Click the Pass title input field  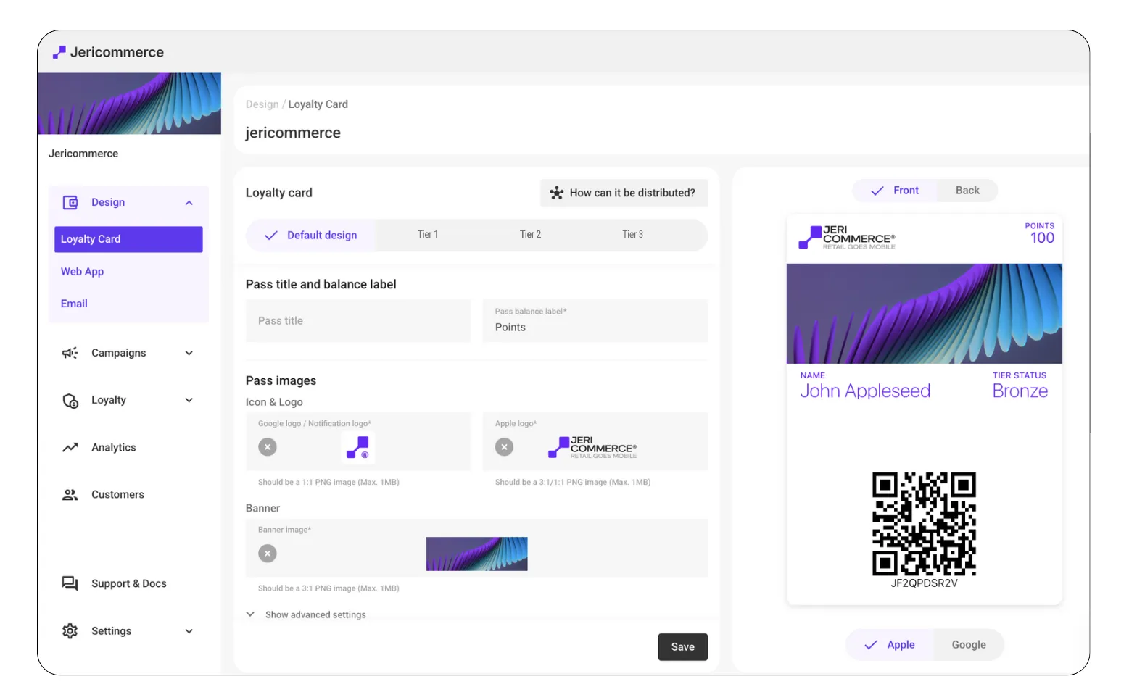tap(358, 321)
